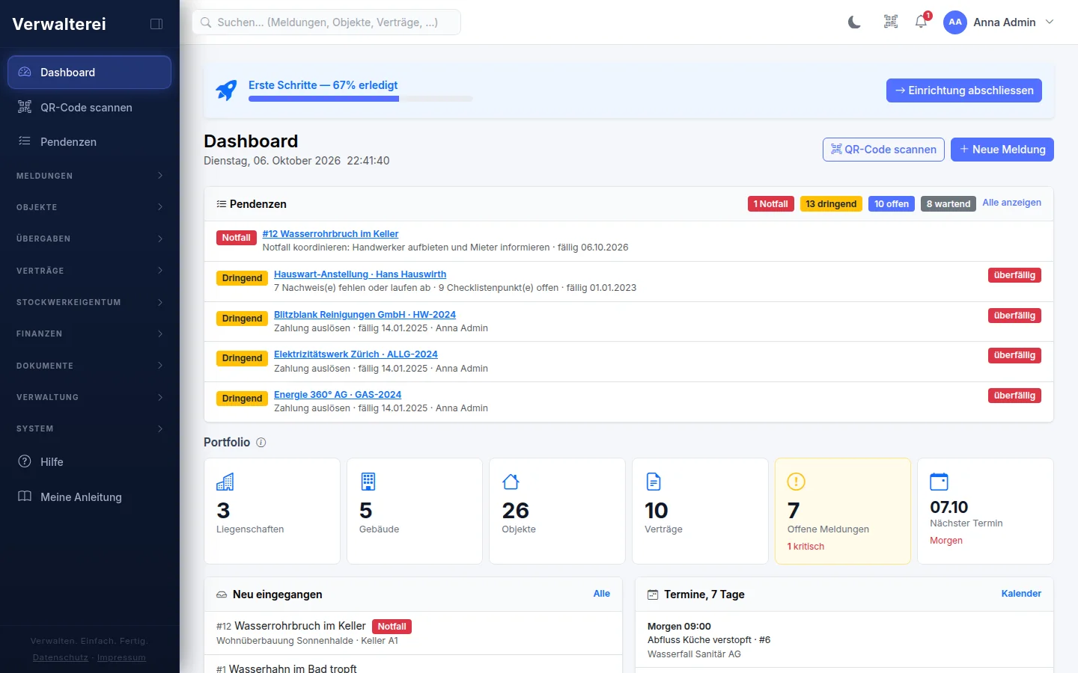Go to Pendenzen in the sidebar
Screen dimensions: 1078x673
point(90,142)
